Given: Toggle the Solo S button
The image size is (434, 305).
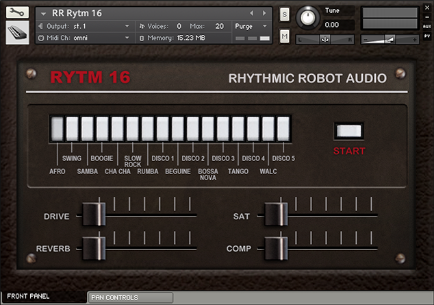Looking at the screenshot, I should [x=285, y=14].
